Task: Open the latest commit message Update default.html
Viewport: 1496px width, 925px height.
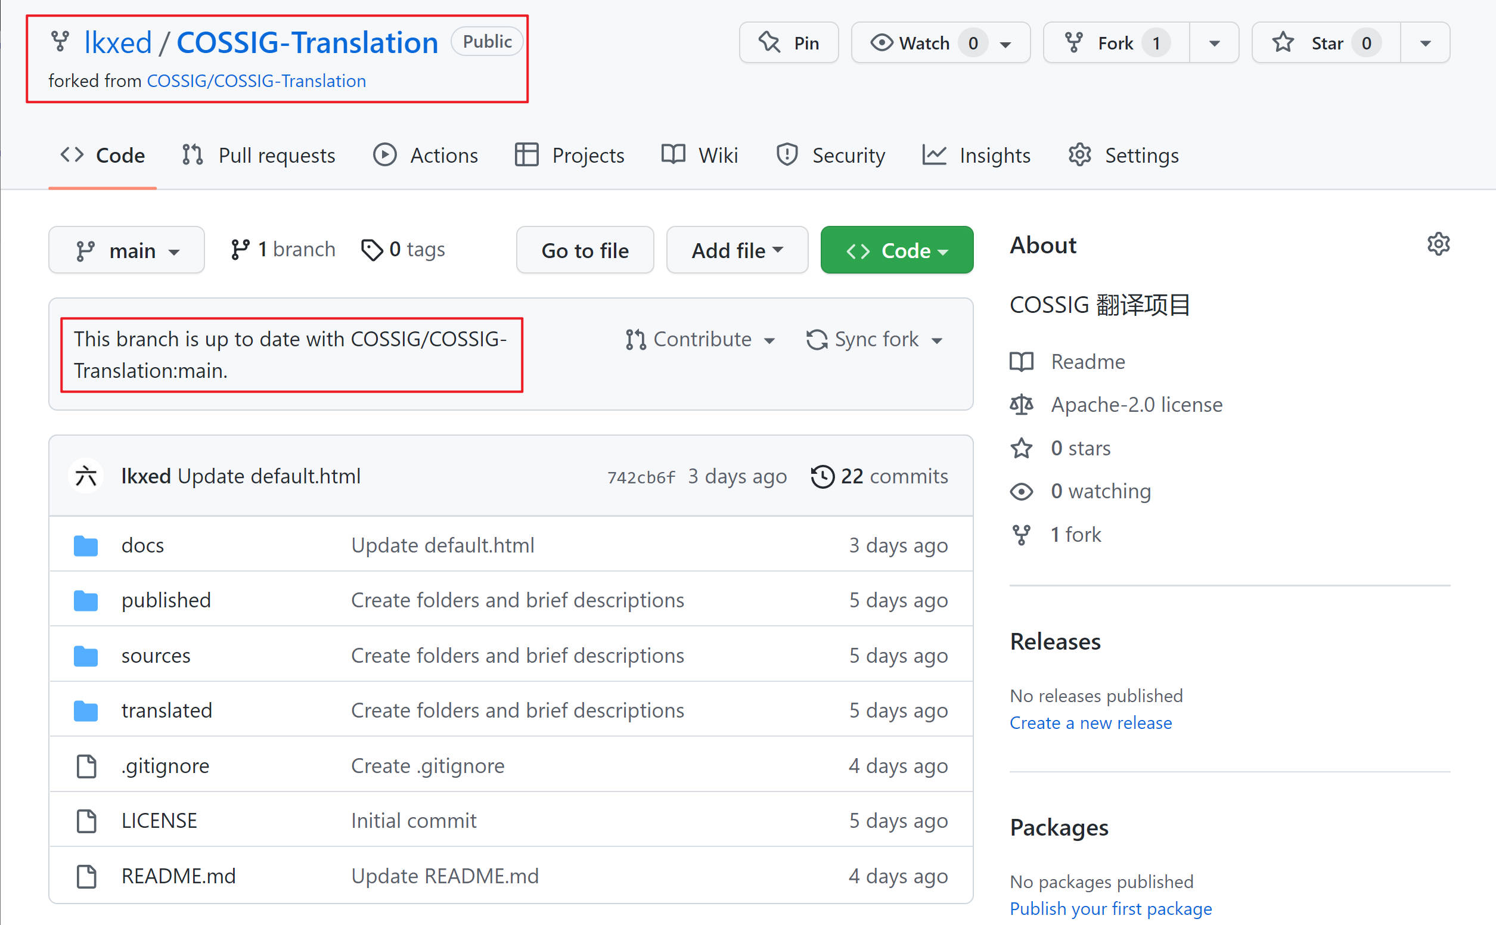Action: click(x=269, y=476)
